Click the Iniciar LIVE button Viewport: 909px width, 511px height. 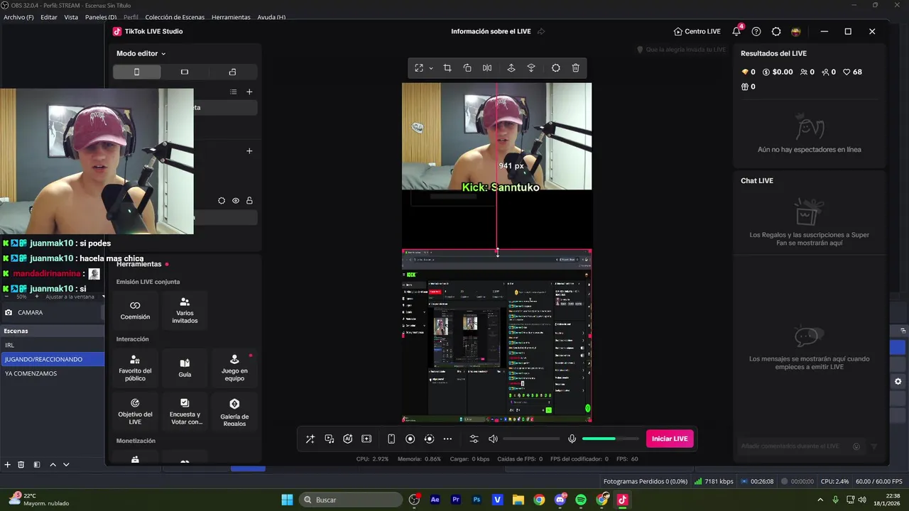pos(670,439)
